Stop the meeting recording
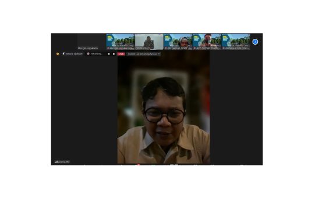Viewport: 326px width, 218px height. (x=114, y=54)
